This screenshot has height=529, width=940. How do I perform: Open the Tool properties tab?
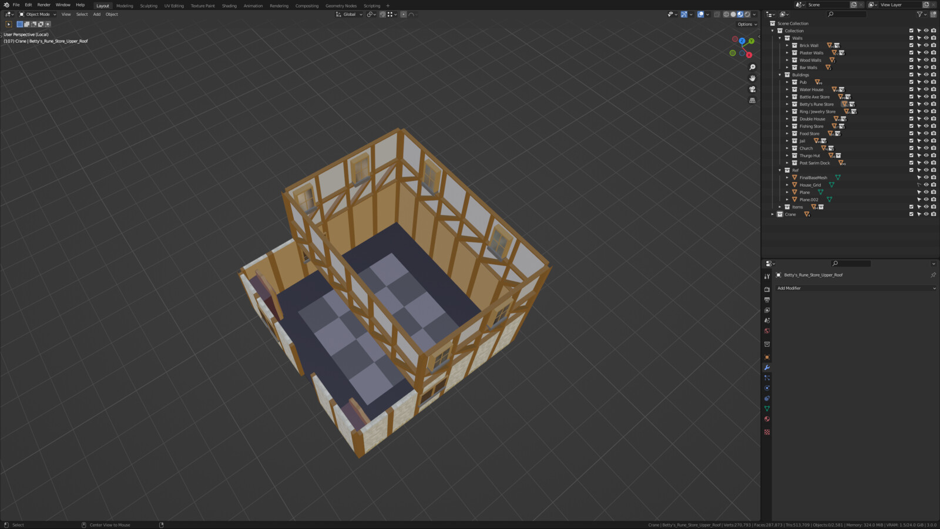click(x=767, y=277)
